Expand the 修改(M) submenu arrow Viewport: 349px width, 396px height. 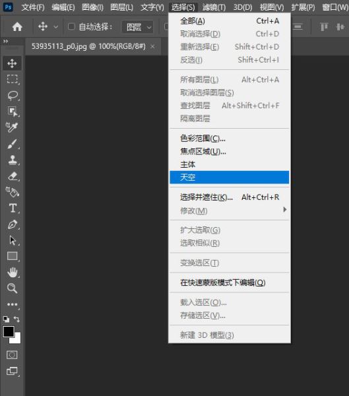click(x=284, y=210)
